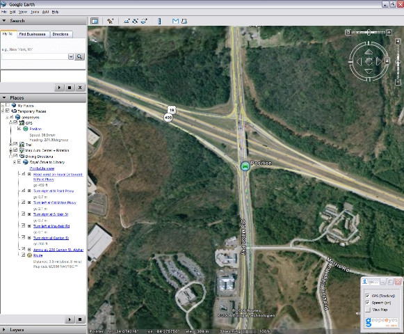Uncheck the GPS folder checkbox
The width and height of the screenshot is (404, 334).
[x=15, y=122]
